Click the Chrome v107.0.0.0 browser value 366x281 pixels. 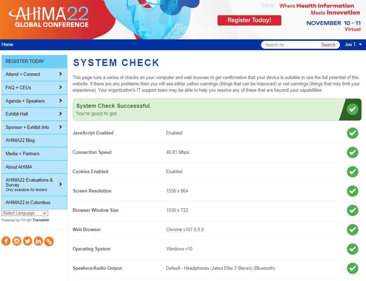185,230
